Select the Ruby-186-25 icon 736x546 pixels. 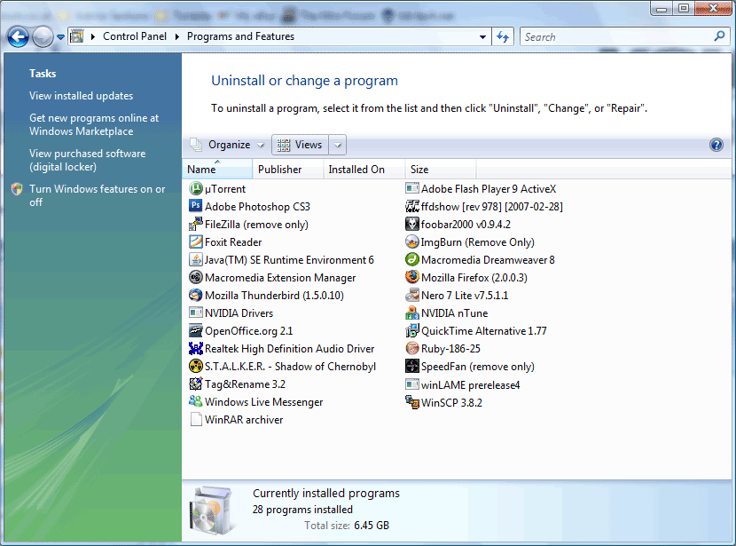coord(411,349)
